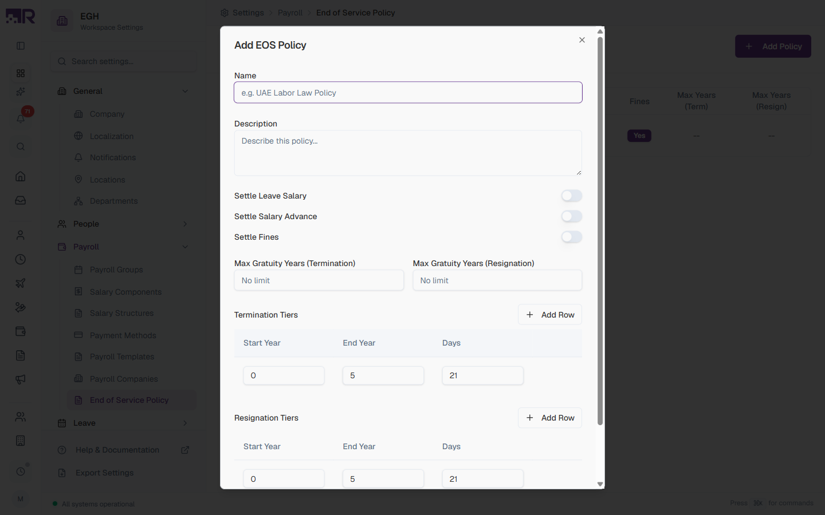
Task: Open the dashboard grid icon in left rail
Action: 21,73
